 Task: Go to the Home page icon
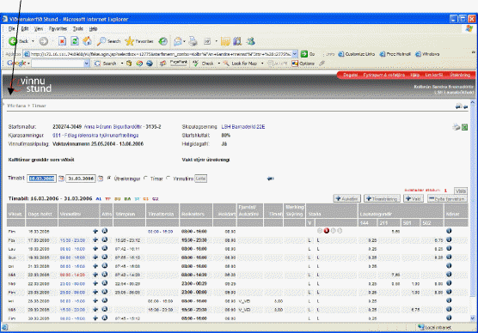click(x=87, y=41)
